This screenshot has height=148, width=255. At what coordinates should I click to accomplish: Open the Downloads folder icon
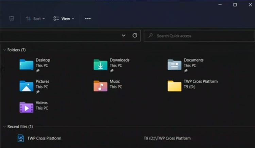(x=100, y=64)
